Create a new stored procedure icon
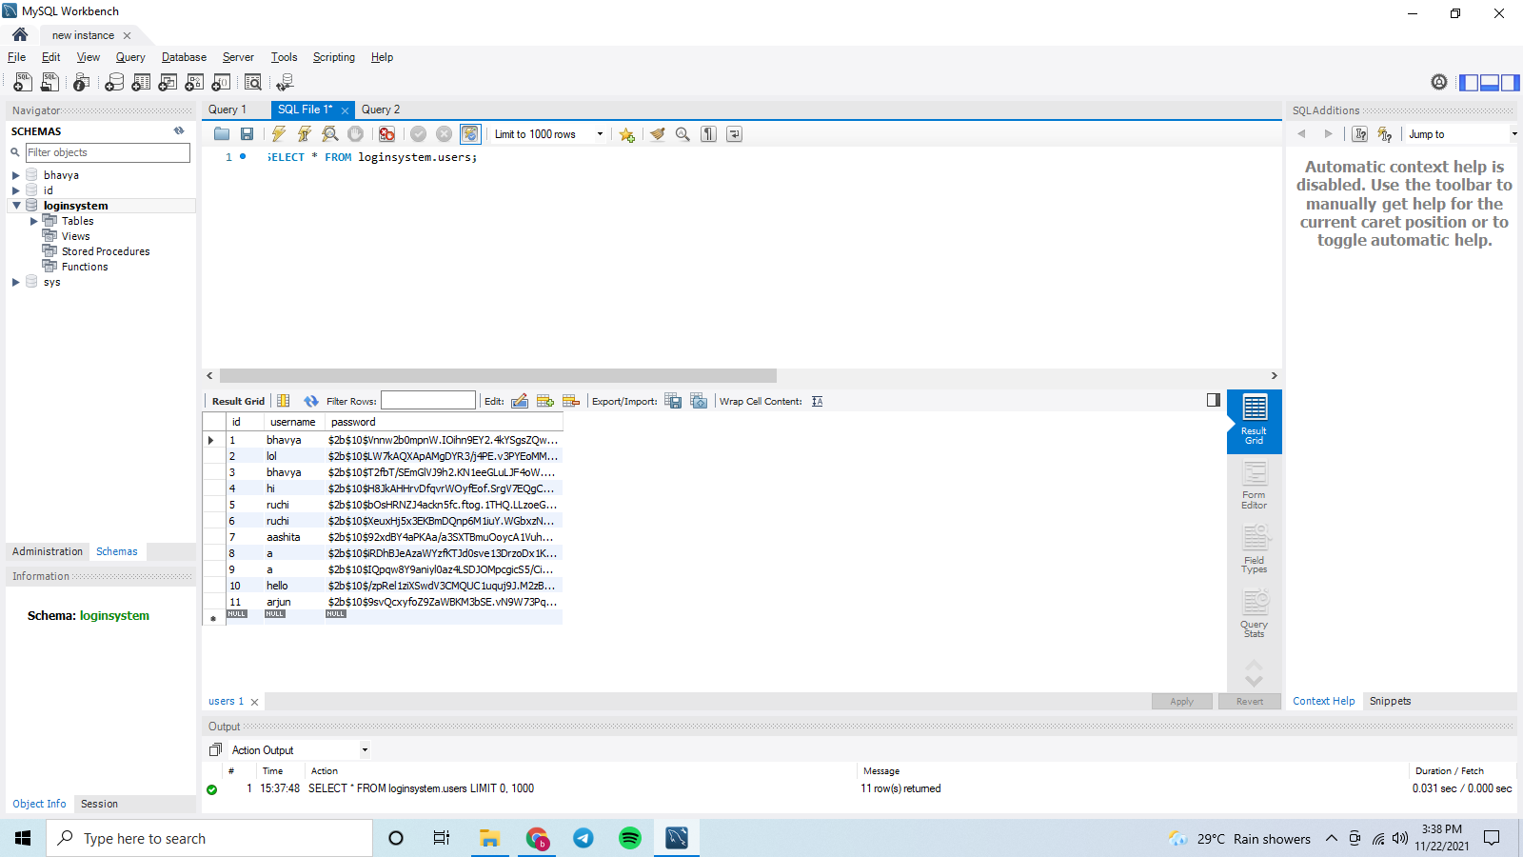 tap(194, 82)
